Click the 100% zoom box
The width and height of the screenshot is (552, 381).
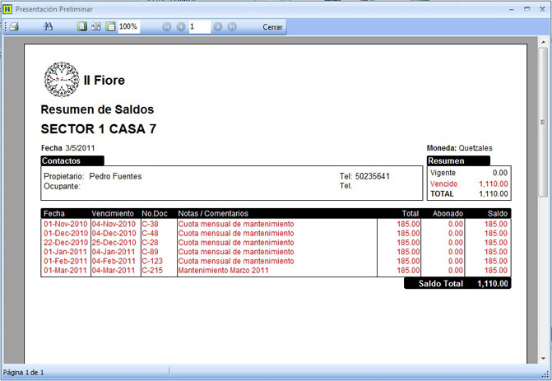click(x=128, y=27)
